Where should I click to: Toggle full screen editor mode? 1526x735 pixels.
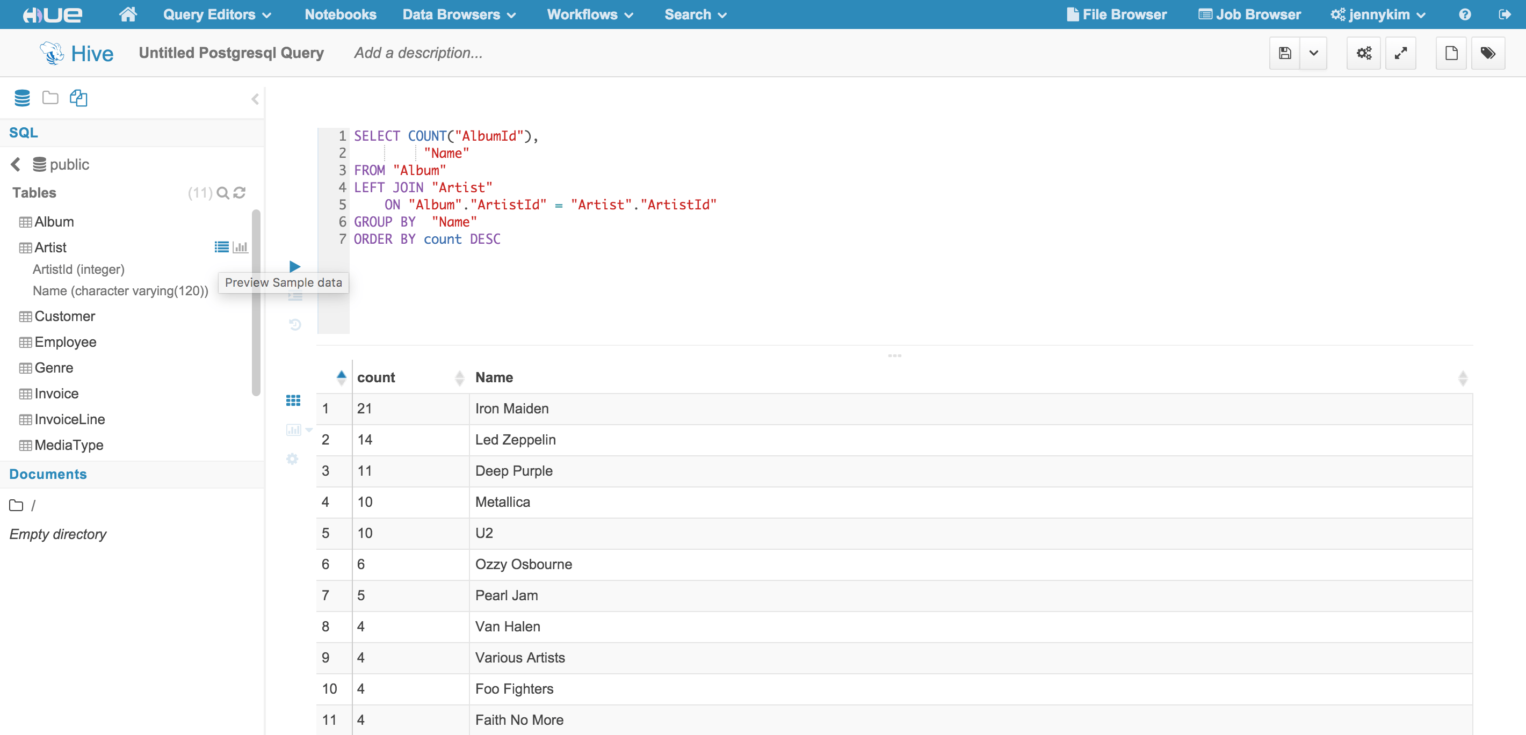1400,53
